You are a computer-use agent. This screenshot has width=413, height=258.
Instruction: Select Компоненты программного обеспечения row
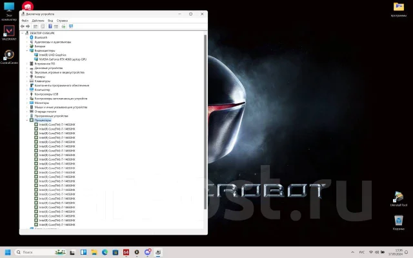[x=62, y=85]
